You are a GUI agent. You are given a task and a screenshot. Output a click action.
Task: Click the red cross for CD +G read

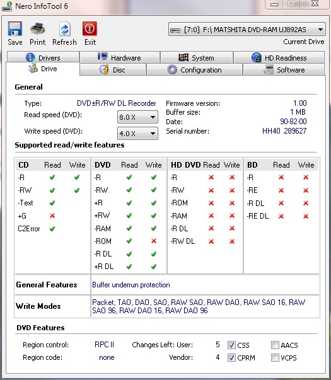pyautogui.click(x=52, y=216)
